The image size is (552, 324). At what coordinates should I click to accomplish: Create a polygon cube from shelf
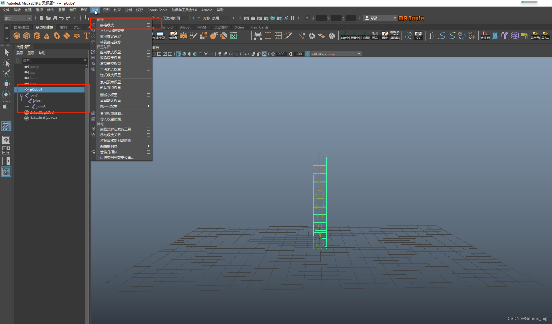(x=27, y=36)
